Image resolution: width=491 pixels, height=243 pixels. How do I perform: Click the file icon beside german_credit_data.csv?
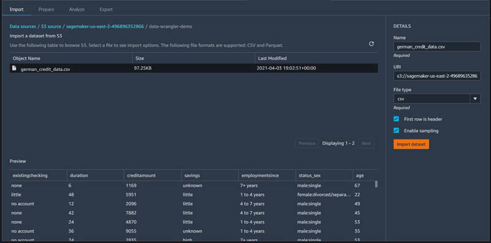tap(14, 68)
